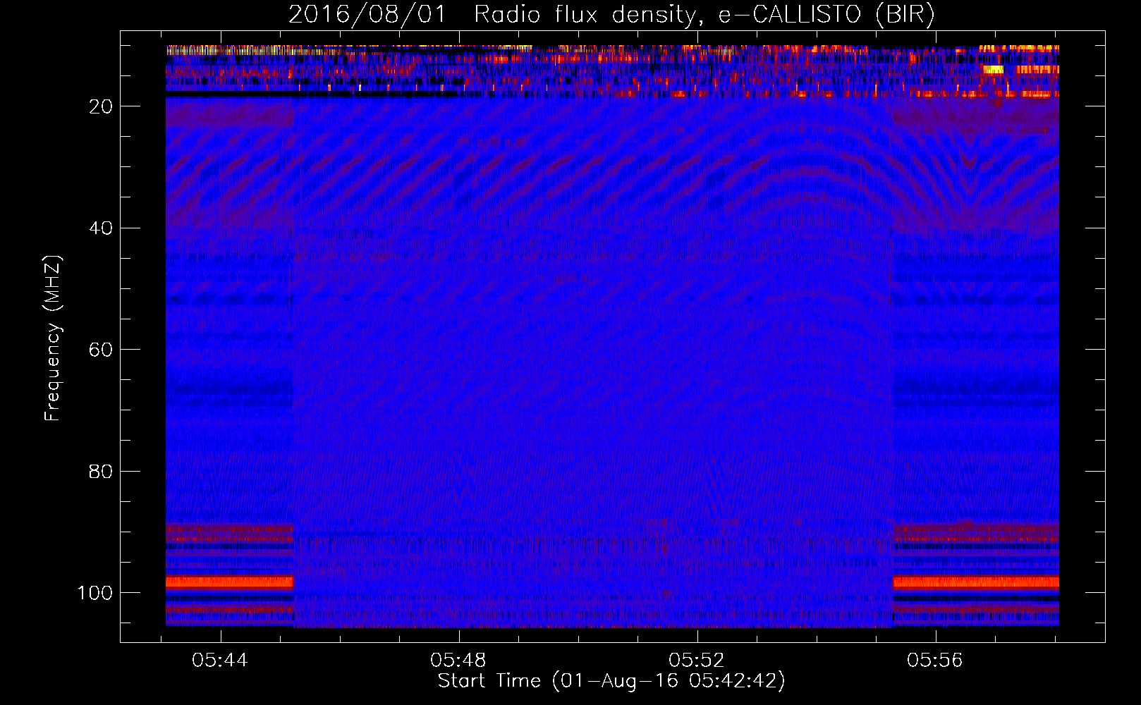Viewport: 1141px width, 705px height.
Task: Click the 20 MHz frequency label
Action: click(101, 106)
